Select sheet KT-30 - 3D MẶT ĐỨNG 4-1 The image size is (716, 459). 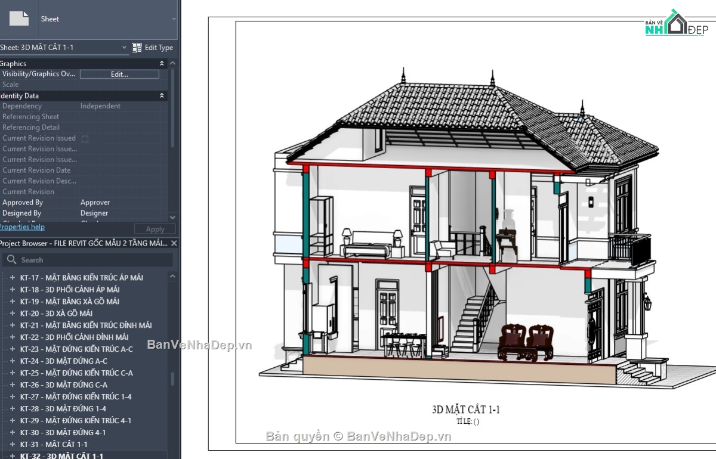coord(63,433)
